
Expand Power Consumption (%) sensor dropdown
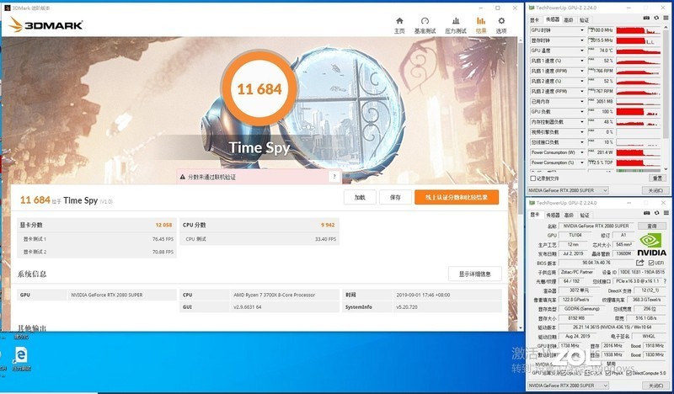[582, 162]
